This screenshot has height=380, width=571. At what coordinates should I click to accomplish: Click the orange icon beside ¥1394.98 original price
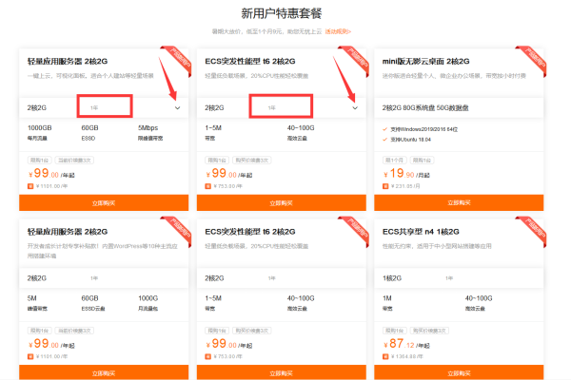(x=385, y=357)
